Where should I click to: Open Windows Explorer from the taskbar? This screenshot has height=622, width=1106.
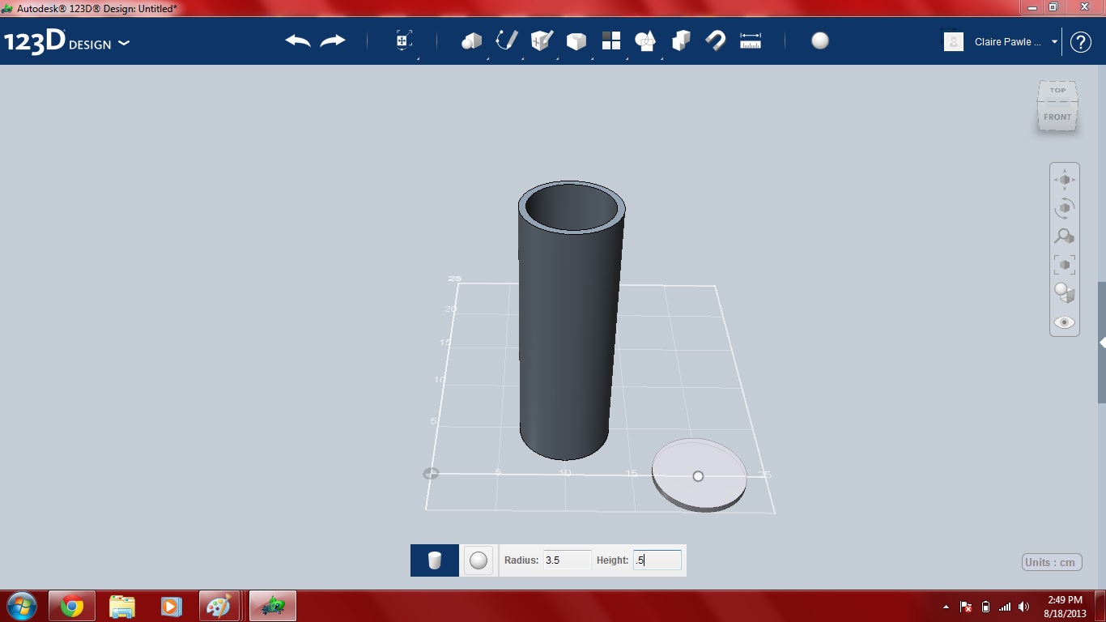click(122, 606)
